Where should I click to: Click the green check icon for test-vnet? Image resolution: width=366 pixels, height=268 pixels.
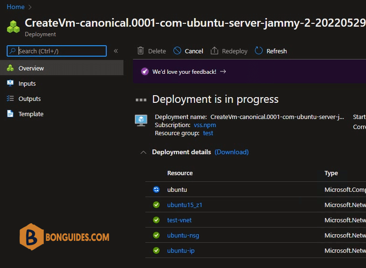tap(156, 220)
